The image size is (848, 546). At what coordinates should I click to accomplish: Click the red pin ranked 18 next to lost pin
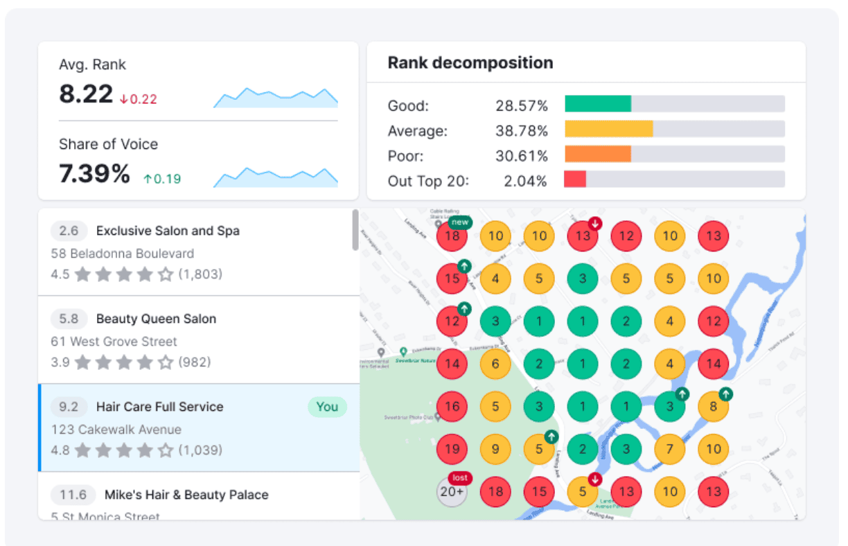(x=495, y=492)
